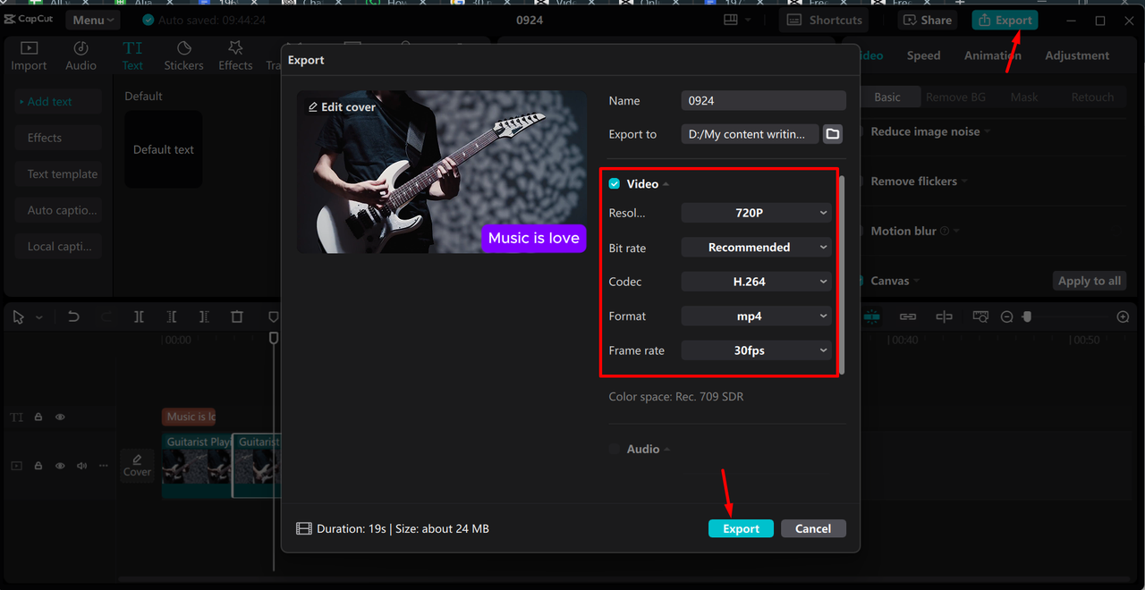1145x590 pixels.
Task: Click the blue Export button in dialog
Action: 741,528
